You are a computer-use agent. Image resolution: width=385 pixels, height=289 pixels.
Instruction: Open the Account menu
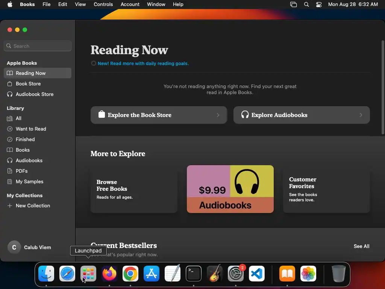click(x=130, y=5)
